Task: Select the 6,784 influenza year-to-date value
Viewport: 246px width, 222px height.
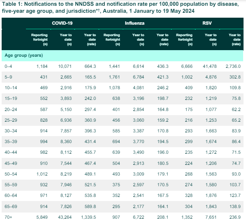Action: pyautogui.click(x=138, y=77)
